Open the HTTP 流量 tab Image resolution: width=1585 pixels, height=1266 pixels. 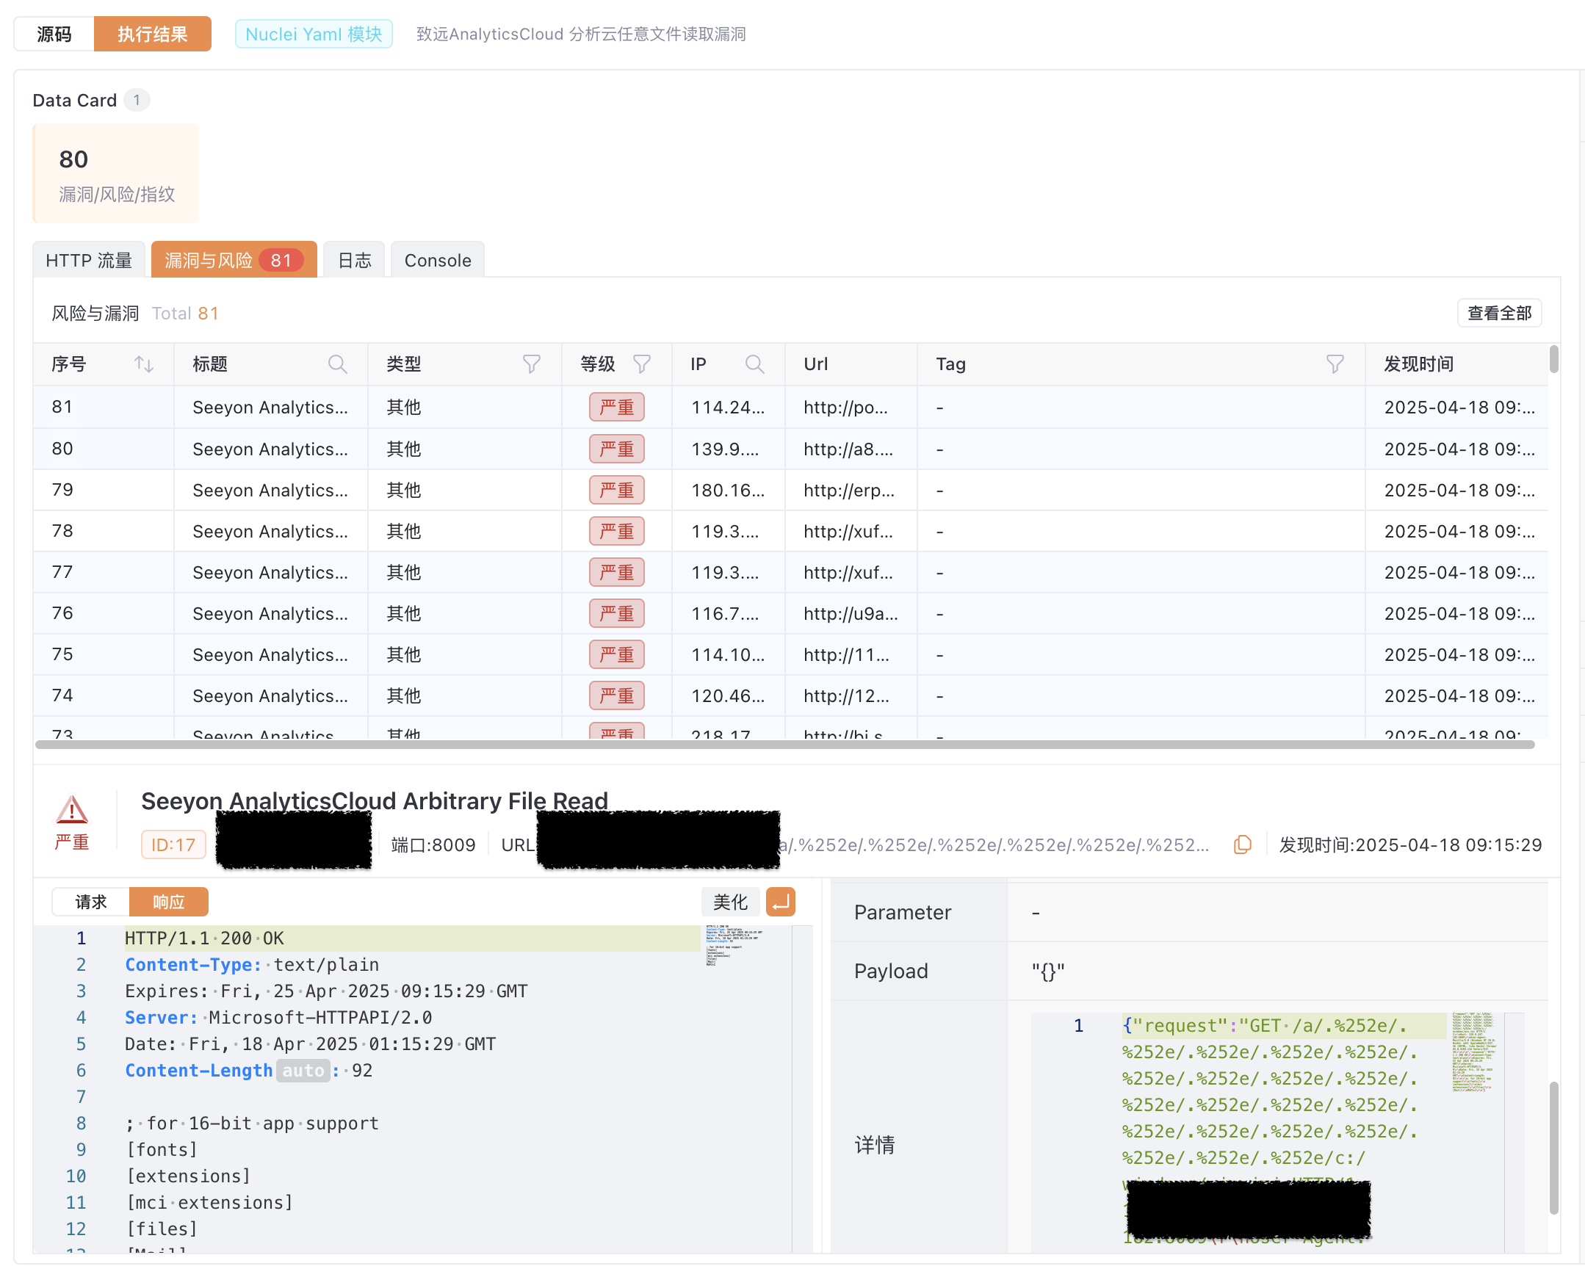[89, 260]
